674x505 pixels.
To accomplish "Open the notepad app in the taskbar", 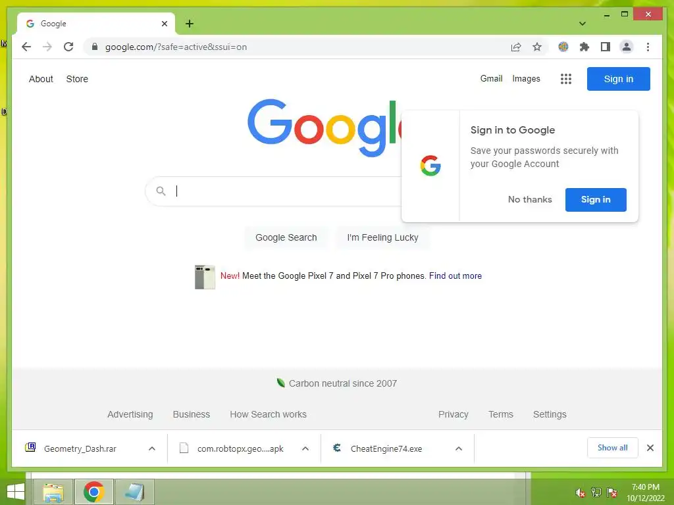I will point(134,492).
